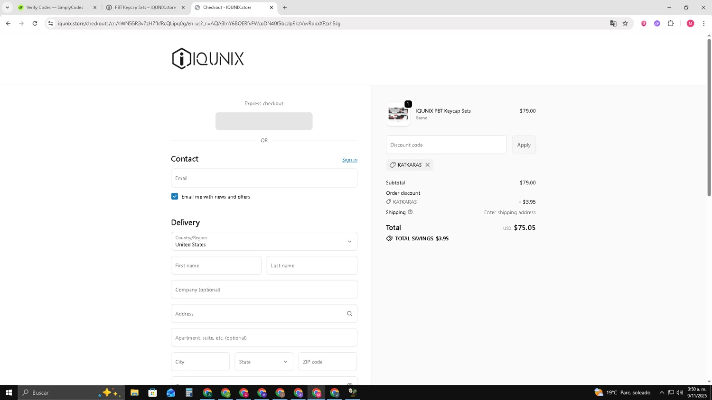Click the KATKARAS discount tag
The height and width of the screenshot is (400, 712).
click(409, 165)
